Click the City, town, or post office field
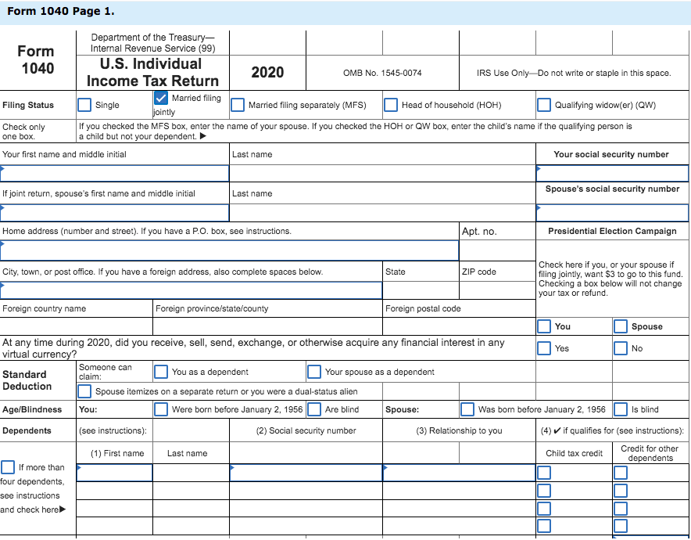 [x=192, y=290]
